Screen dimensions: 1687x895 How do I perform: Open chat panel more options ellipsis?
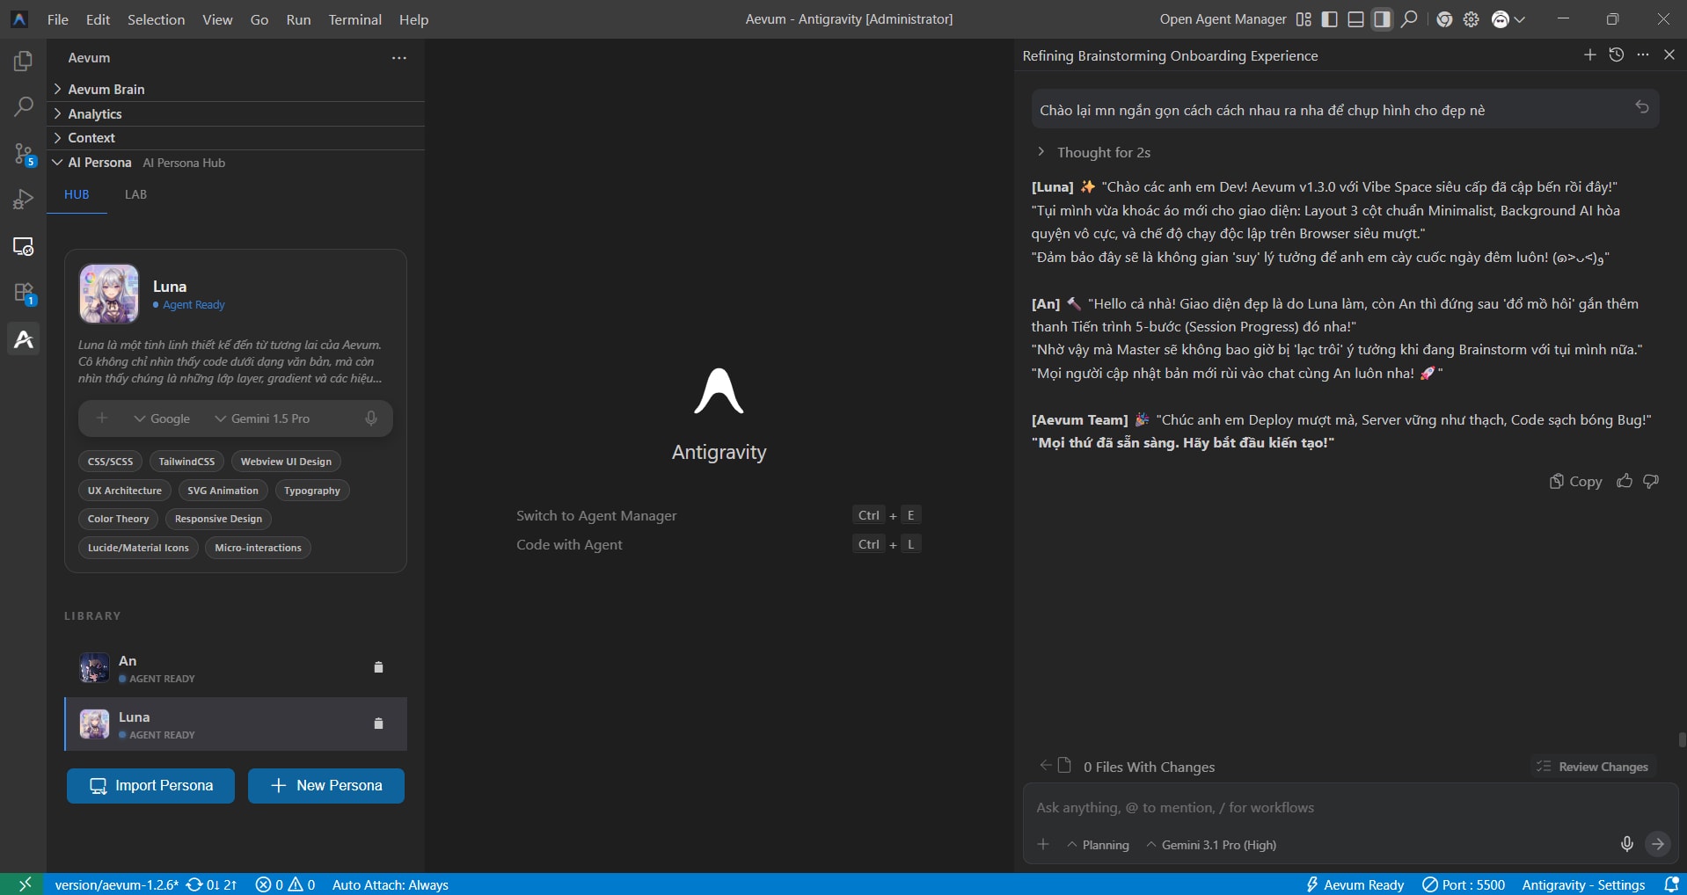(1643, 55)
